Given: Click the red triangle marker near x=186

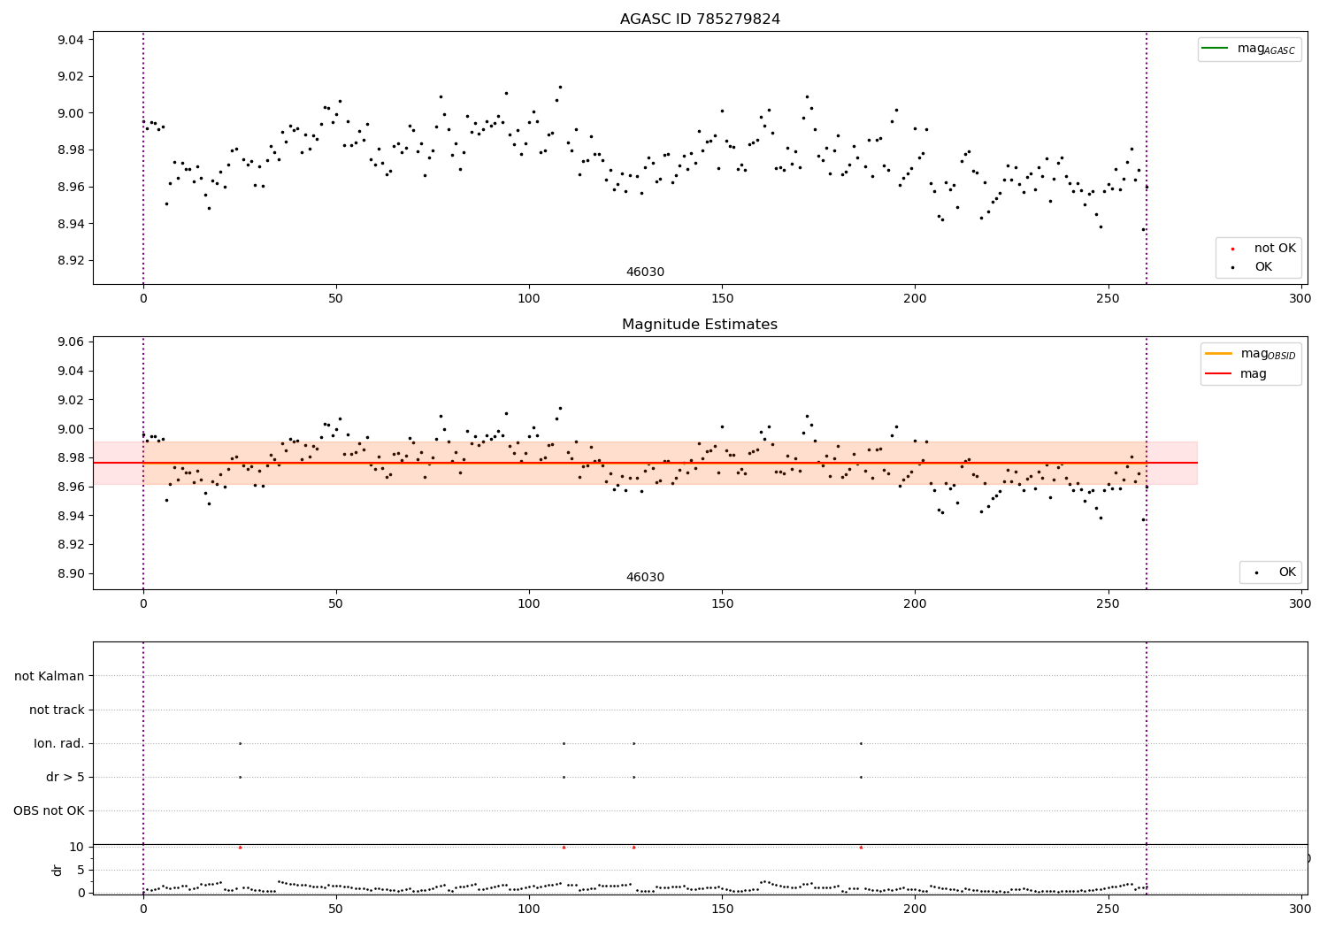Looking at the screenshot, I should (x=861, y=847).
